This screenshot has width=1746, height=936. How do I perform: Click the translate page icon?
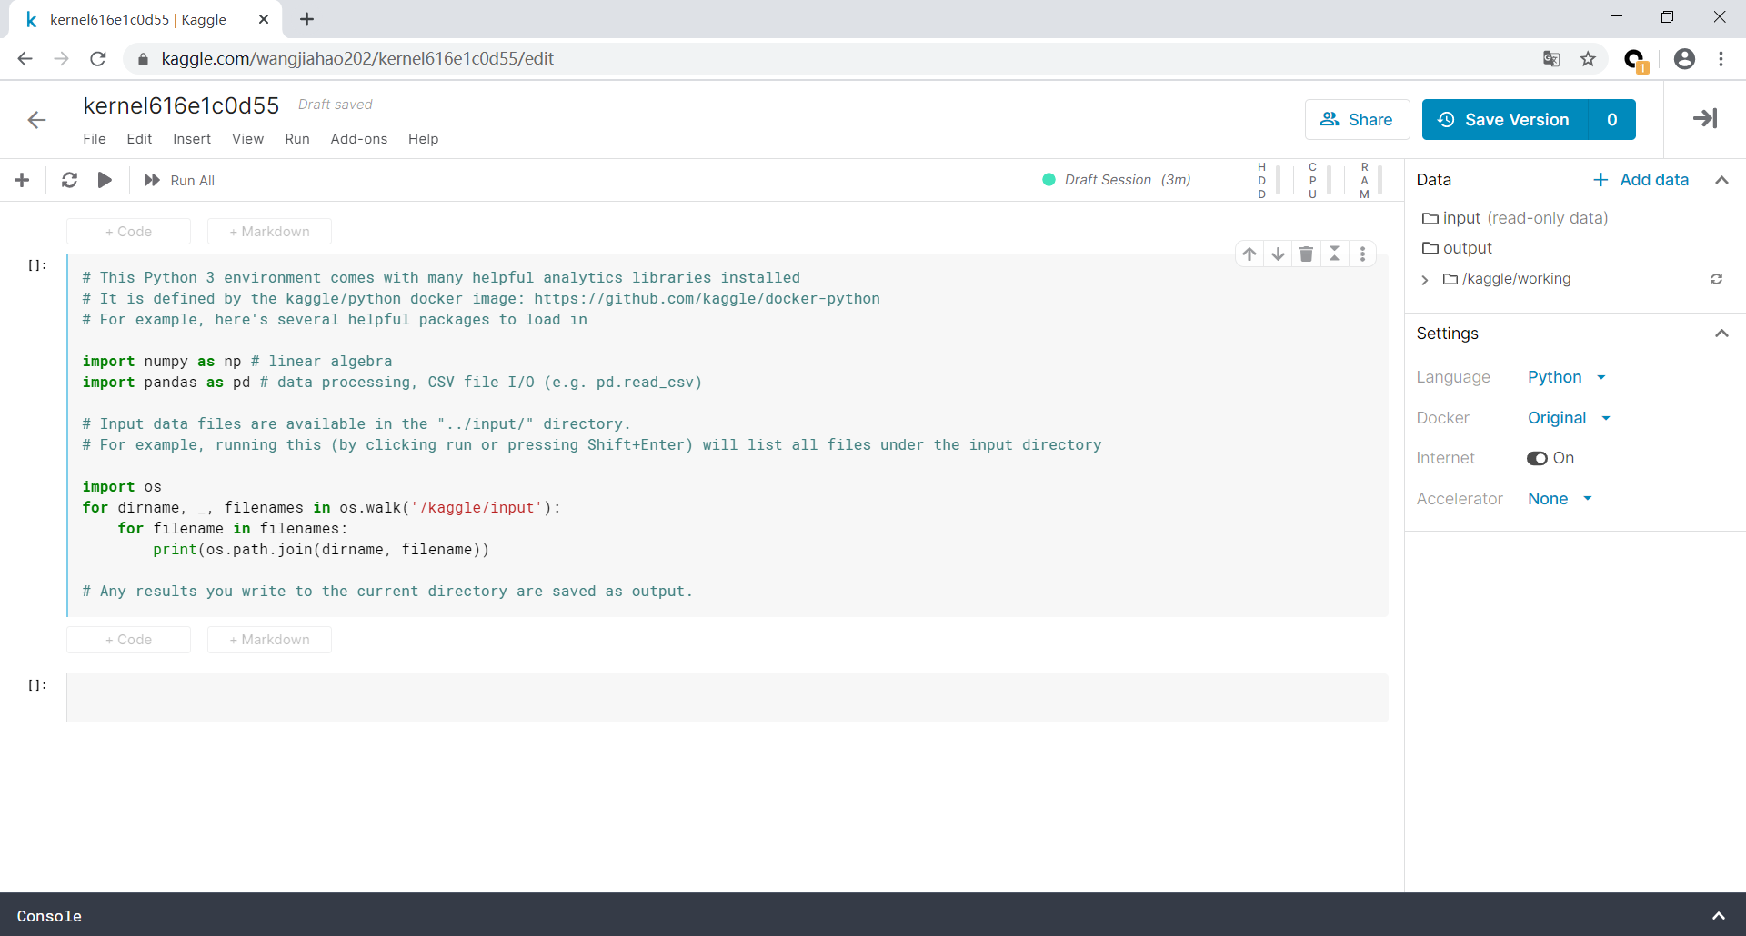(x=1551, y=59)
